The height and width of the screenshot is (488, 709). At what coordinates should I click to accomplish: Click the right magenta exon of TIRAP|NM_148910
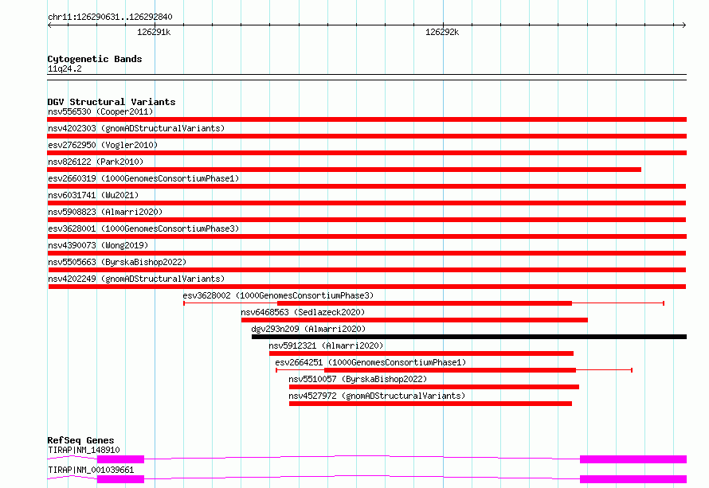pyautogui.click(x=633, y=459)
